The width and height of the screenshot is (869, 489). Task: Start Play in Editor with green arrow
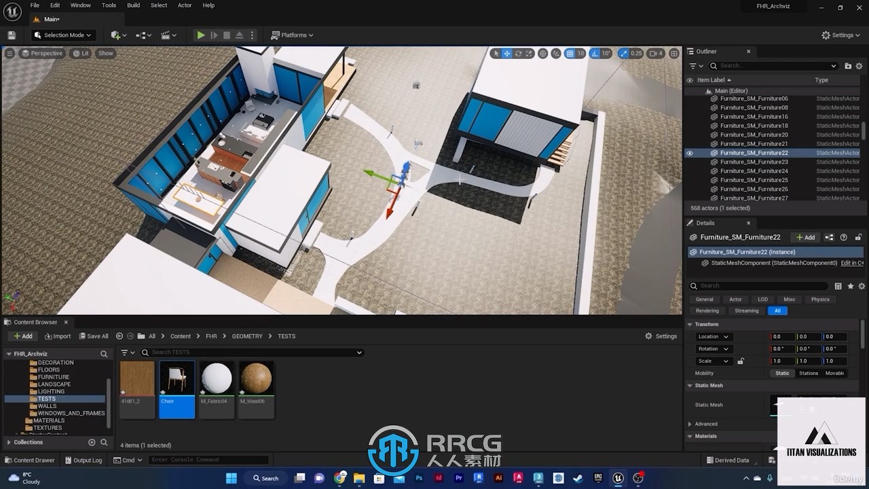(201, 35)
